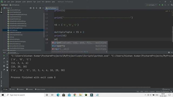
Task: Open the Windows Start menu
Action: [3, 95]
